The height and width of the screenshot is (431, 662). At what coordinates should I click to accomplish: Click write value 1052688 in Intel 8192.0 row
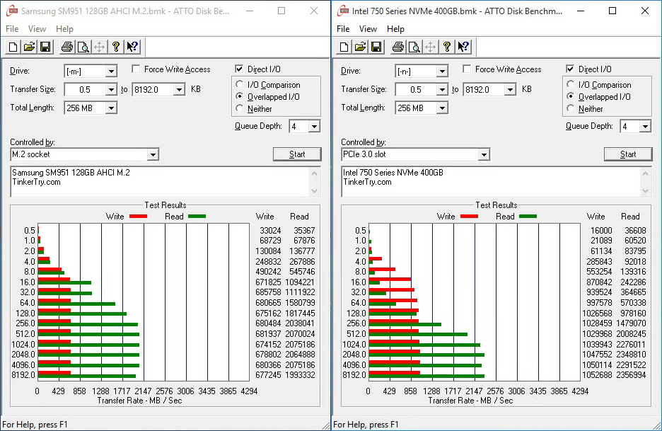pyautogui.click(x=597, y=375)
